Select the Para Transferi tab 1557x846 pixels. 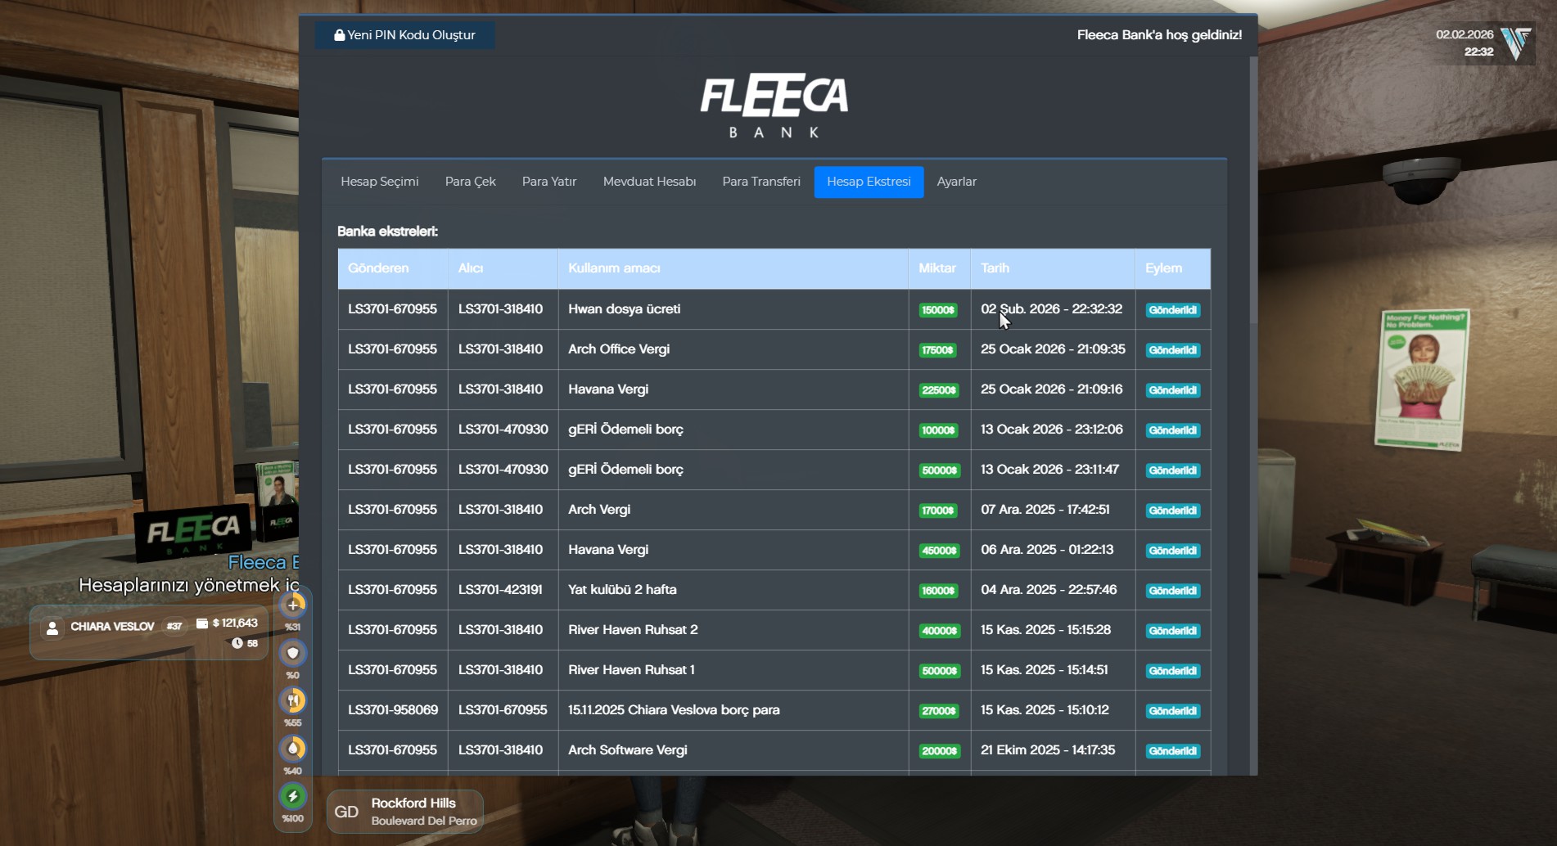[761, 182]
